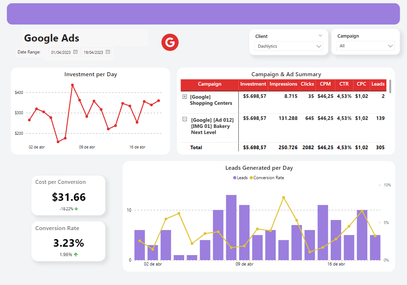The image size is (407, 285).
Task: Click the red Google G logo
Action: [170, 42]
